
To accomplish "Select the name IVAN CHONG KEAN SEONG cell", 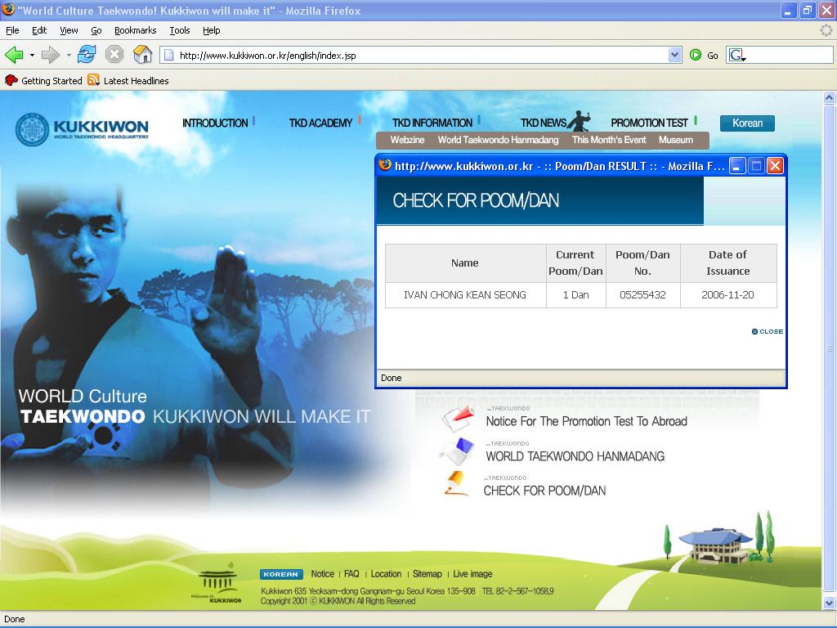I will (x=465, y=294).
